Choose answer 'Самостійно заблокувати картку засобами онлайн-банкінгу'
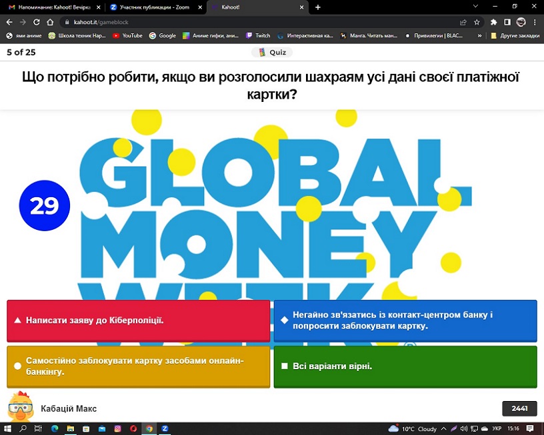 point(139,366)
